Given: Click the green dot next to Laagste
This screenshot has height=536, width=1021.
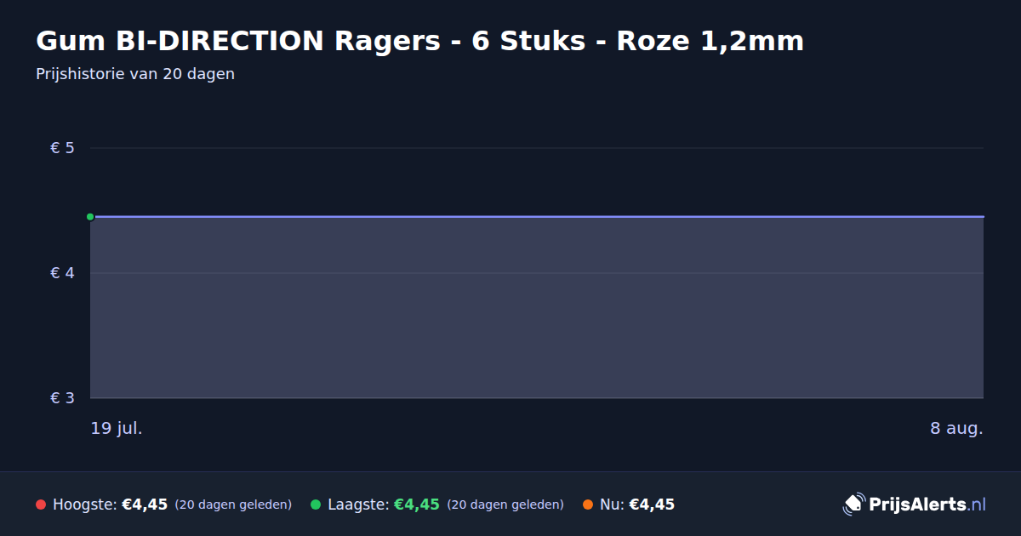Looking at the screenshot, I should (x=316, y=505).
